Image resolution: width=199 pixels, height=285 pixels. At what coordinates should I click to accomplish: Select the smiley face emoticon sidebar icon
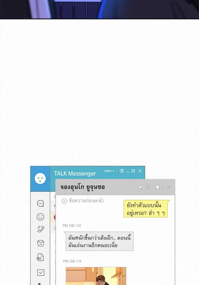point(40,217)
